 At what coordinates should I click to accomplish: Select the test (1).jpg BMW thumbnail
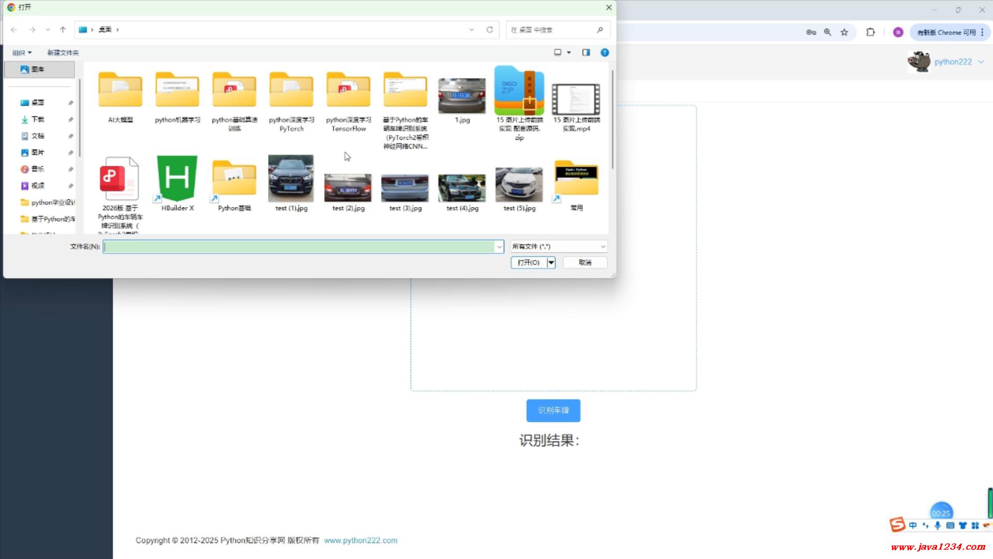pos(291,179)
